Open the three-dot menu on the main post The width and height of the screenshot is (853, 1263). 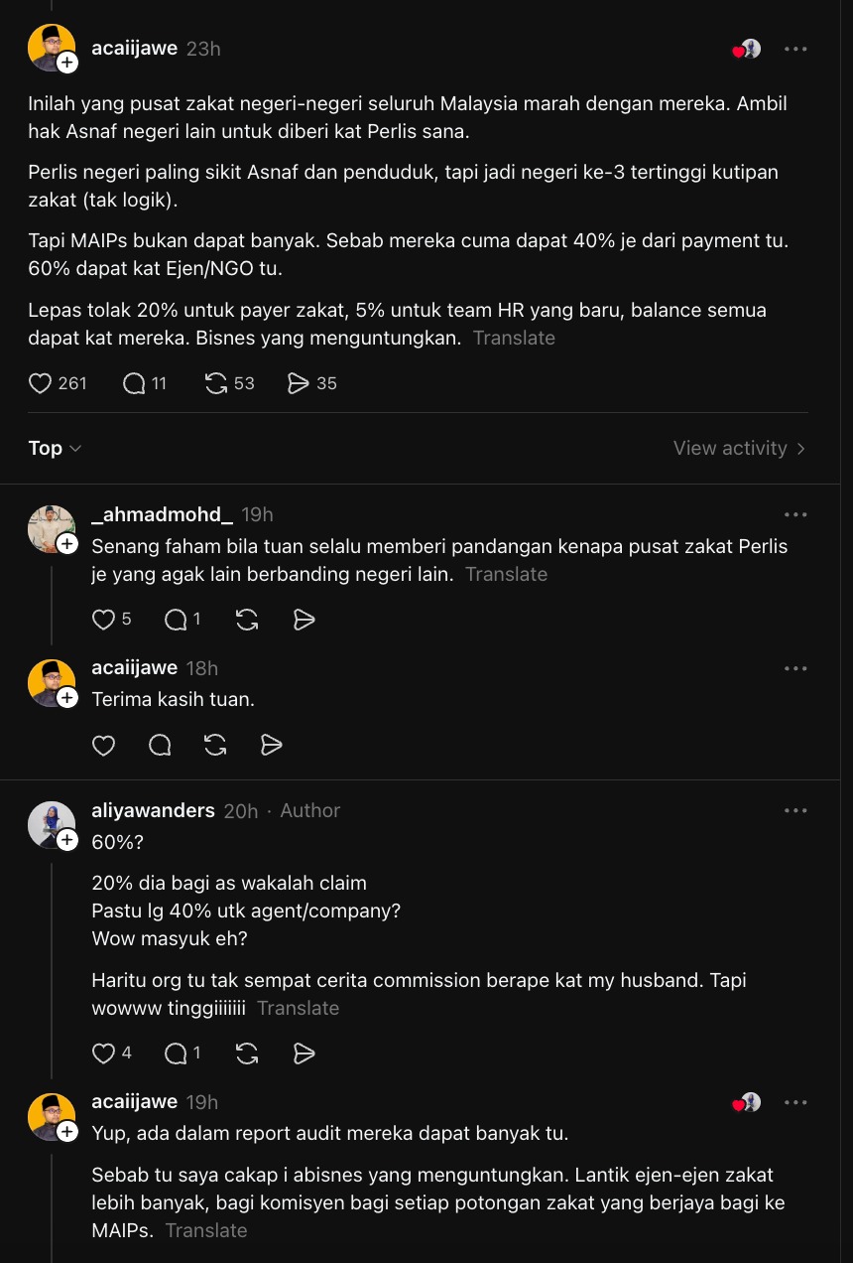tap(795, 48)
